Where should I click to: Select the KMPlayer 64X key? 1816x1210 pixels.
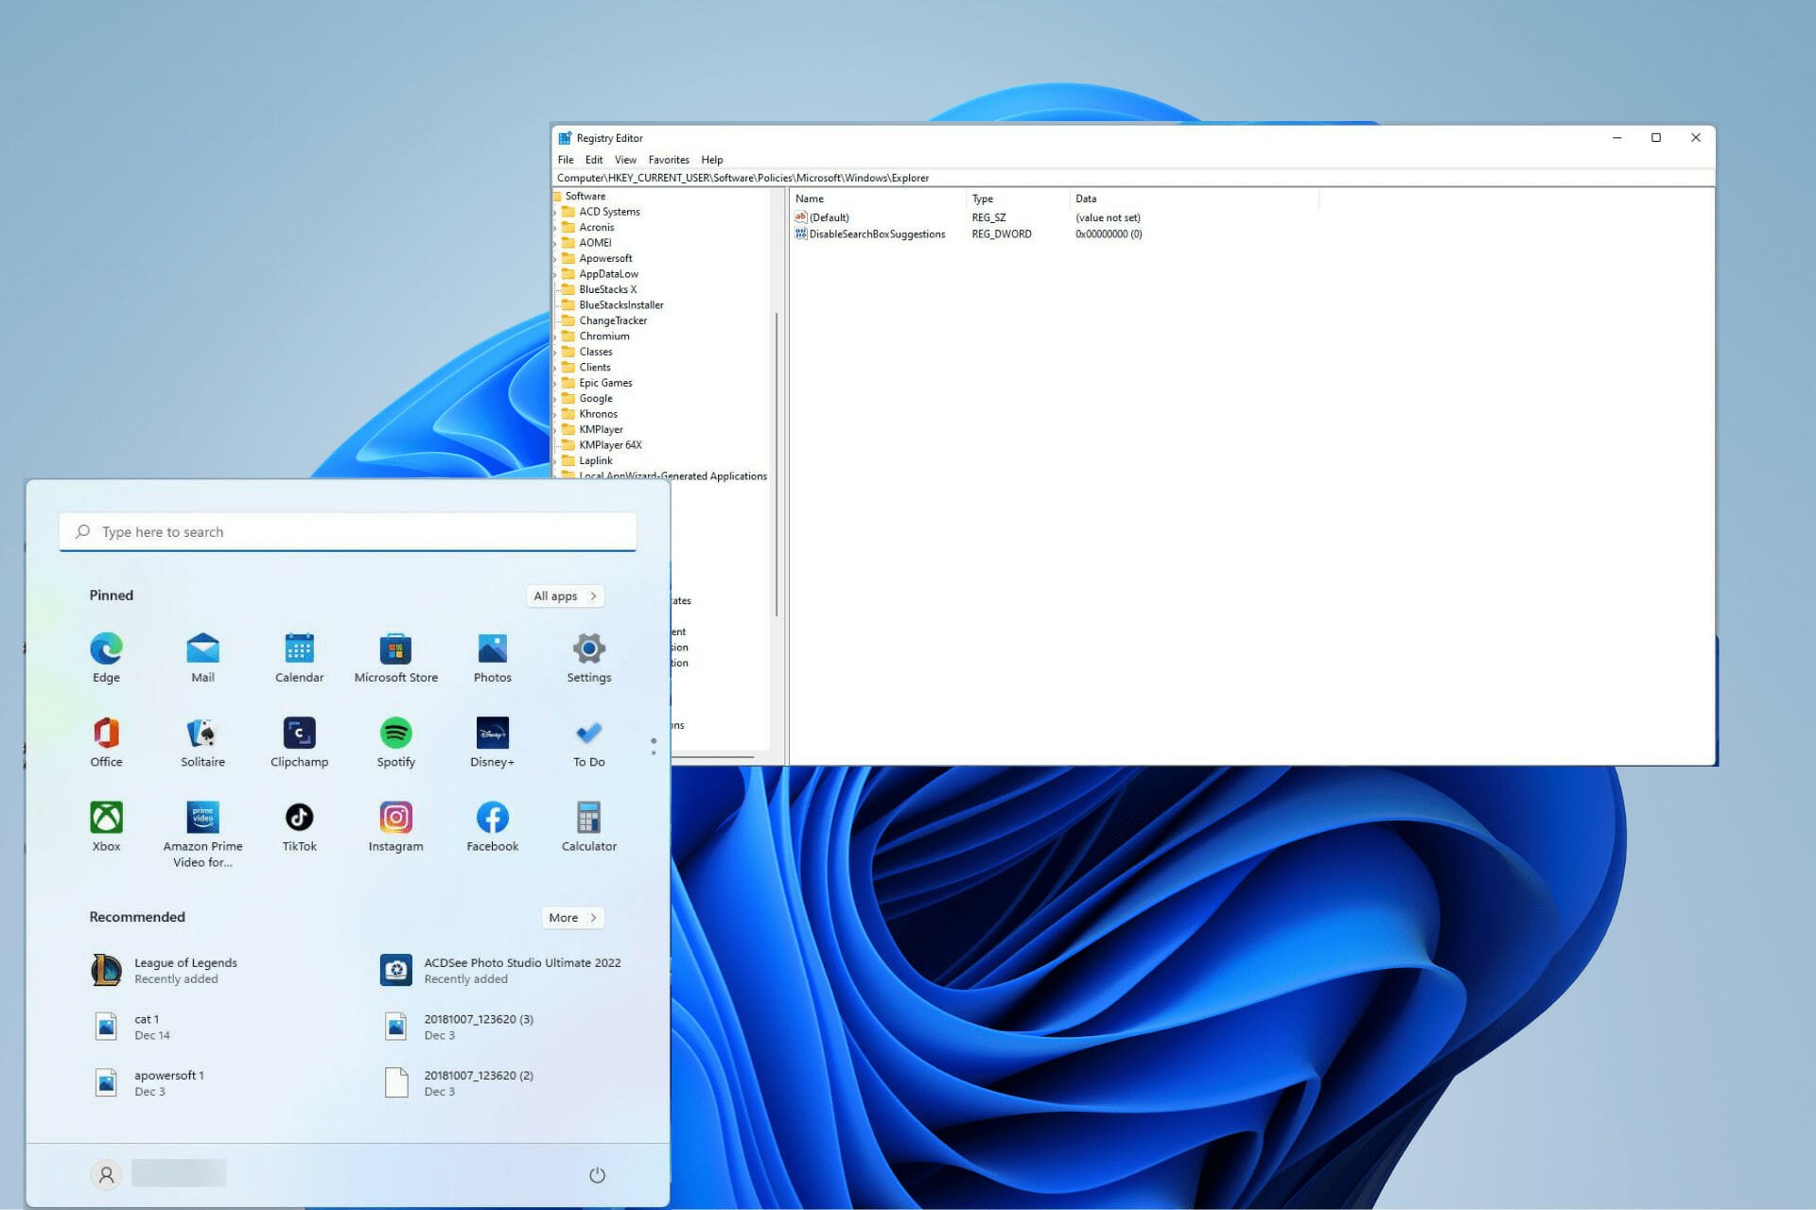[610, 445]
